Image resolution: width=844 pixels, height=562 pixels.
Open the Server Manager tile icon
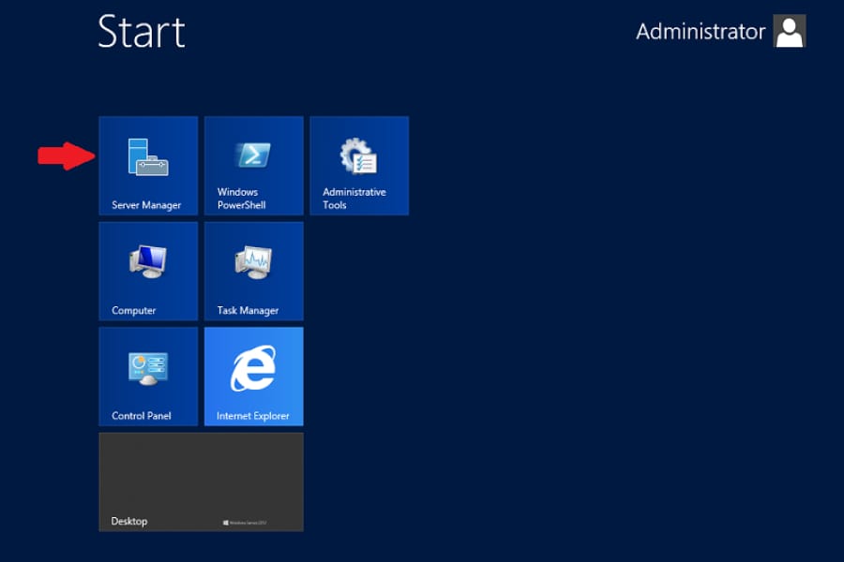click(147, 157)
